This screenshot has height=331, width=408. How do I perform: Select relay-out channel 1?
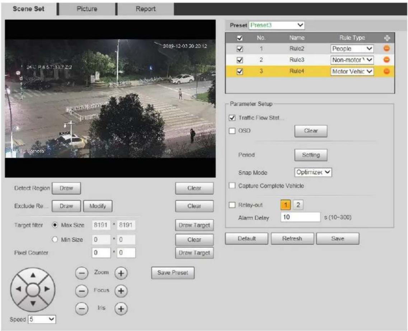coord(286,205)
